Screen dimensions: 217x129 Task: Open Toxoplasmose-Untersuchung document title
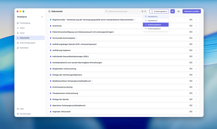[x=65, y=93]
